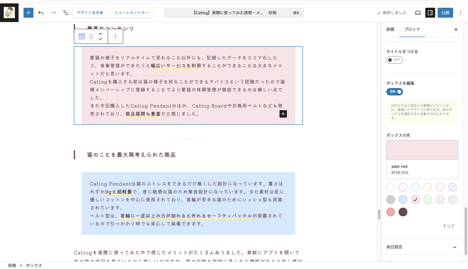Click the checked pale-red swatch
Screen dimensions: 468x269
415,200
